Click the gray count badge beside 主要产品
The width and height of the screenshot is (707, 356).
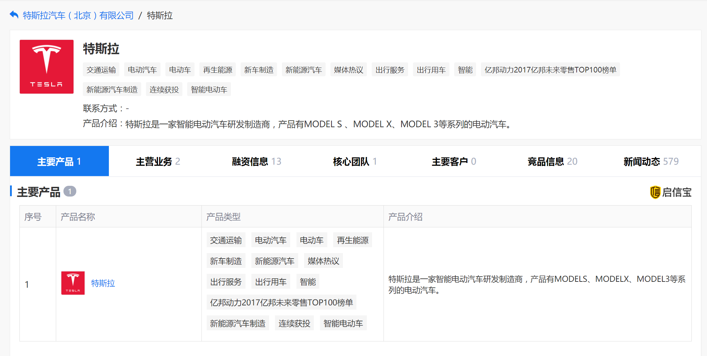(70, 191)
